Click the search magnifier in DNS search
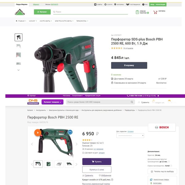This screenshot has width=185, height=185. coord(132,102)
